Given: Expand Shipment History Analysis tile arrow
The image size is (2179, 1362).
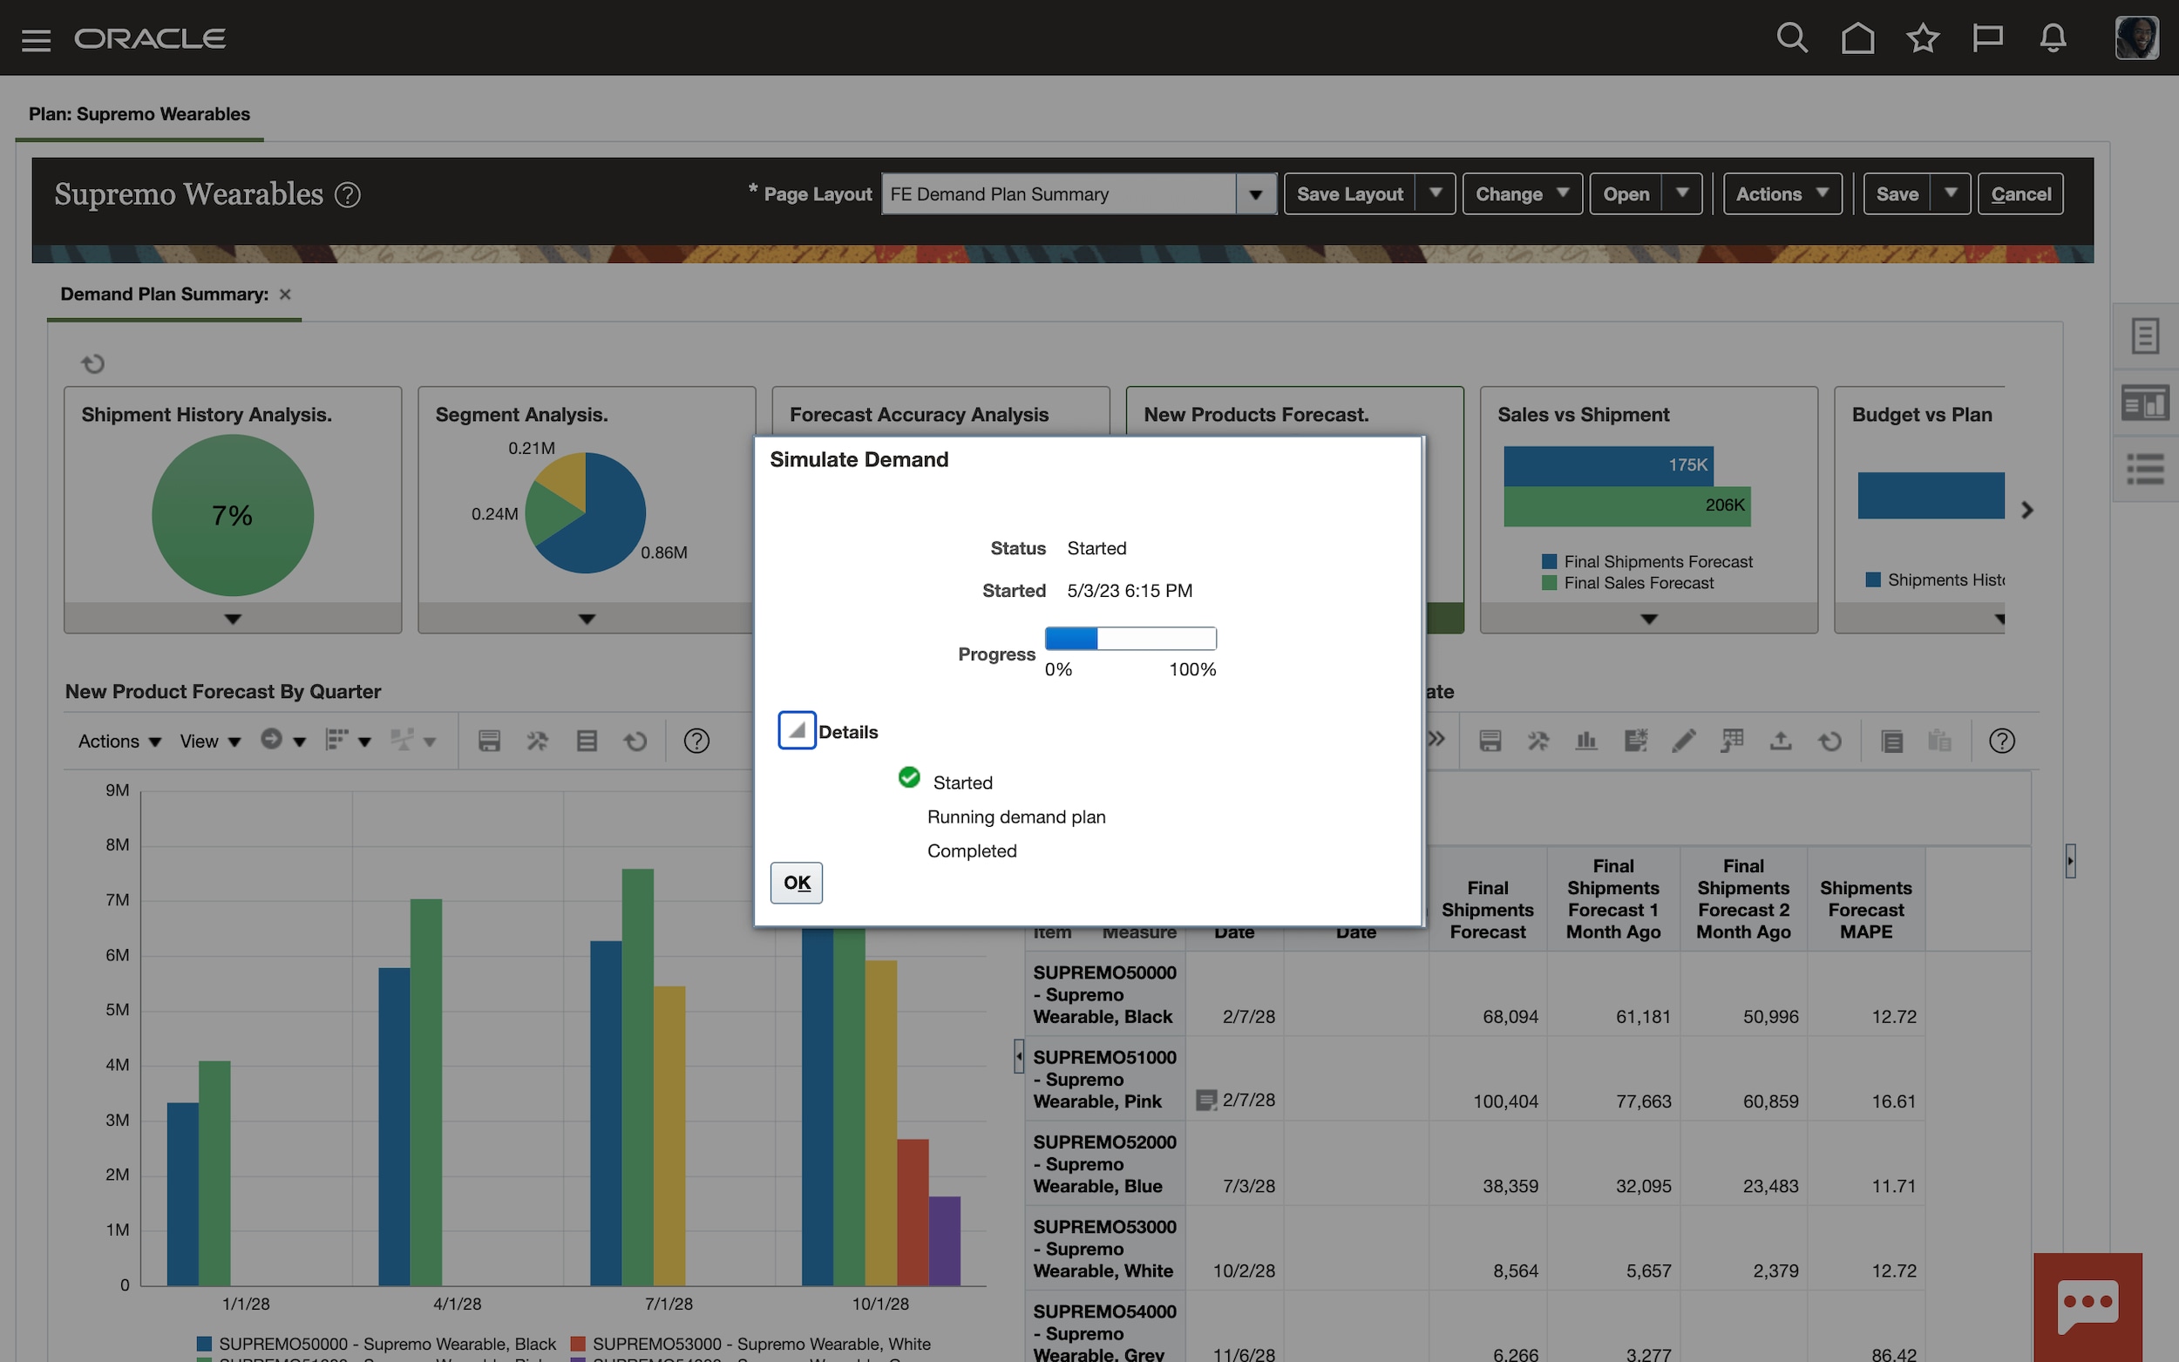Looking at the screenshot, I should click(x=233, y=619).
